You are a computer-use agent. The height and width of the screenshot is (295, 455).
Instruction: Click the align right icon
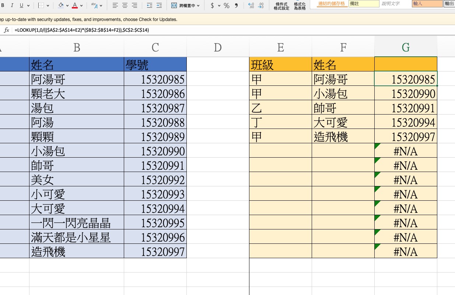(134, 6)
